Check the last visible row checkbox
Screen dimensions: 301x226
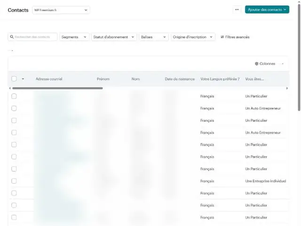coord(14,218)
